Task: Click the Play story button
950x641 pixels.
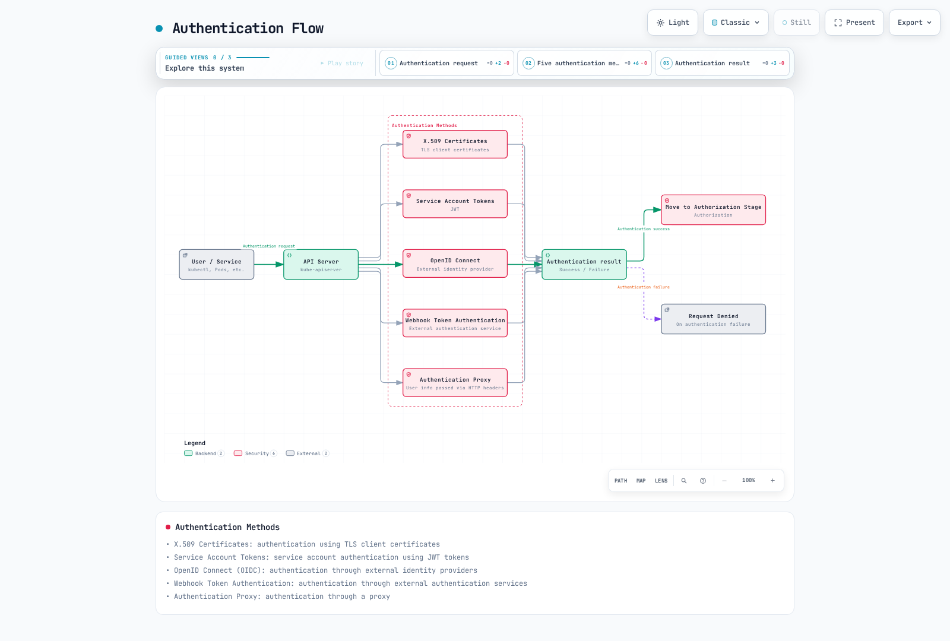Action: (342, 63)
